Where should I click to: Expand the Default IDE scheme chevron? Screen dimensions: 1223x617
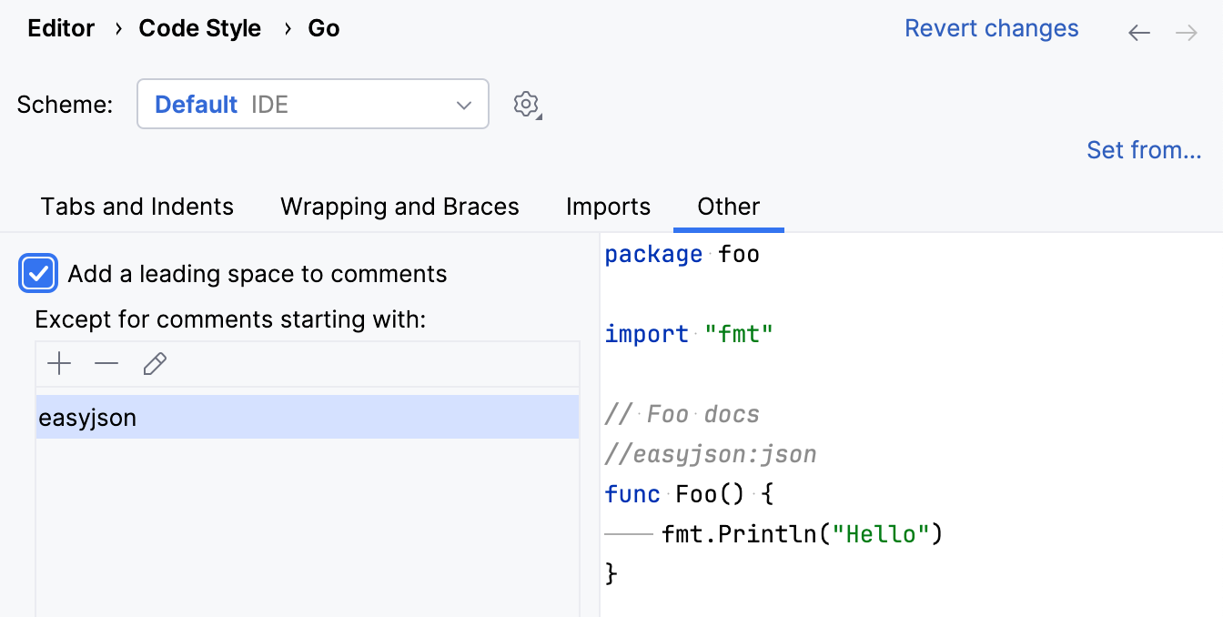tap(465, 104)
